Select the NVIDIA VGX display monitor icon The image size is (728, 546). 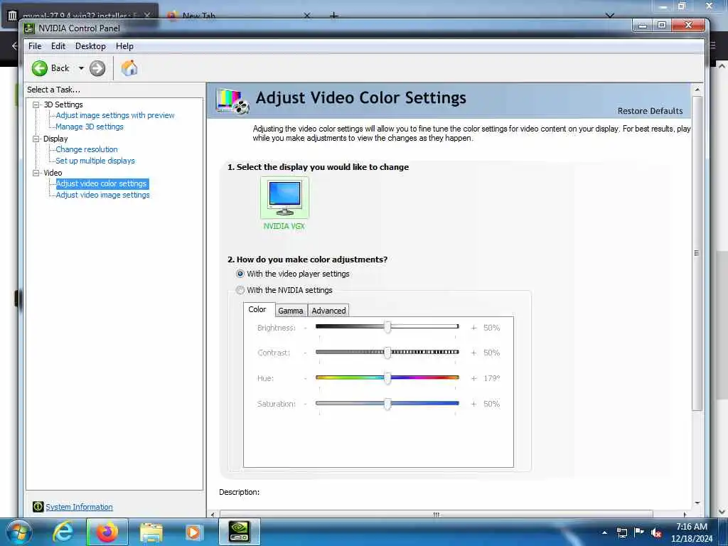[284, 198]
